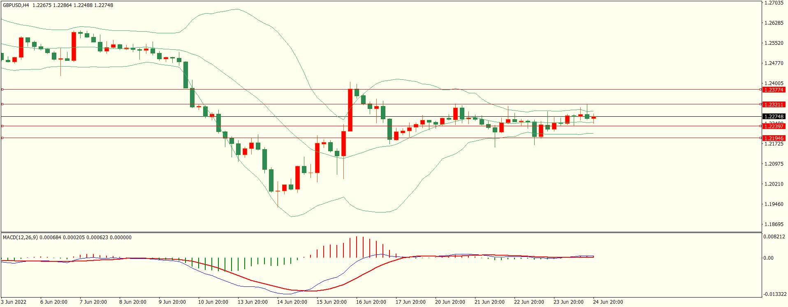Click the -0.013322 MACD scale label
The image size is (788, 307).
click(x=775, y=294)
